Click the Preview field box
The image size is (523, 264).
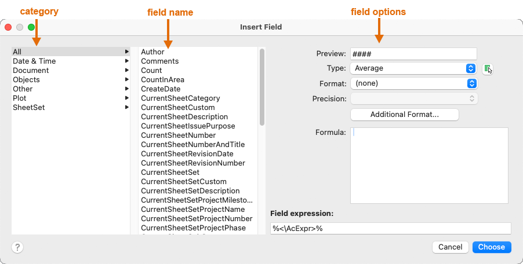click(x=413, y=54)
